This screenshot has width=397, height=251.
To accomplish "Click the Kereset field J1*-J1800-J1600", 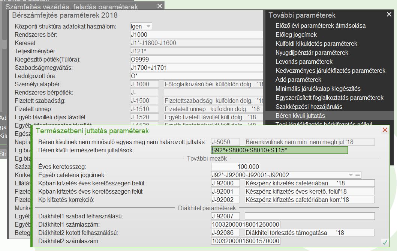I will point(196,43).
